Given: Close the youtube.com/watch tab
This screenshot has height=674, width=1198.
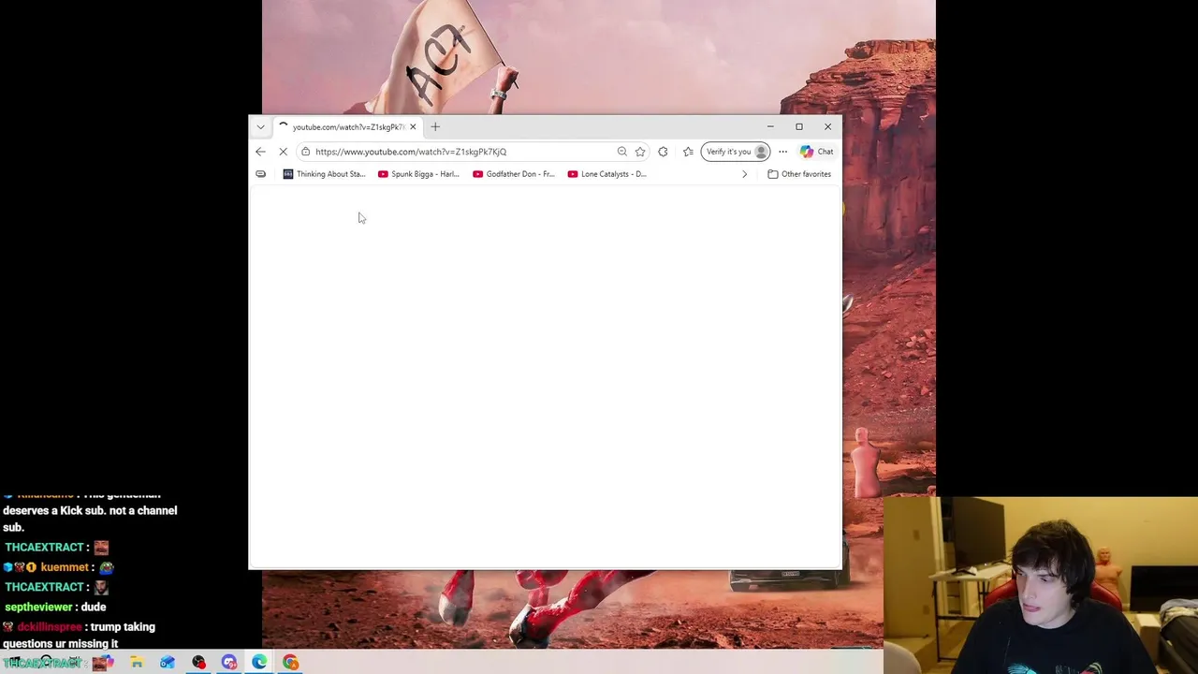Looking at the screenshot, I should pos(413,126).
